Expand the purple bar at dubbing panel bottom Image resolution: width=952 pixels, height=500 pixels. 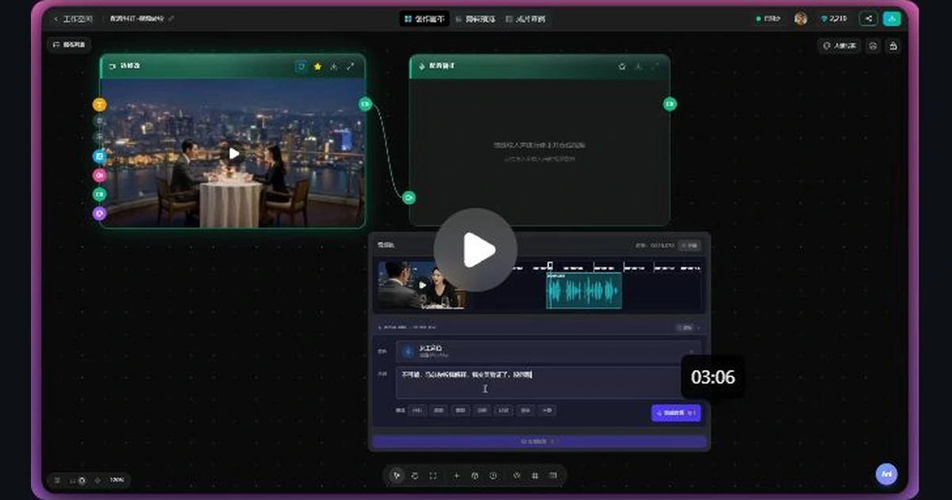coord(539,441)
